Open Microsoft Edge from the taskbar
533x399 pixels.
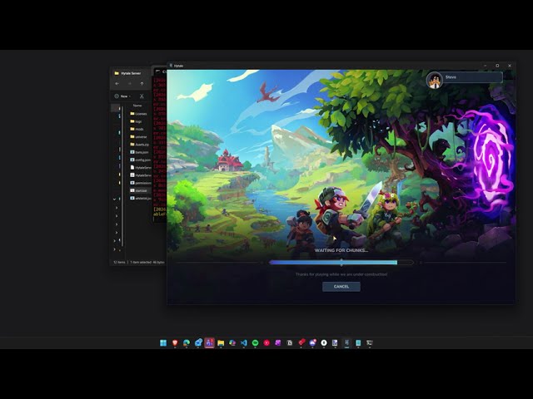pos(187,343)
